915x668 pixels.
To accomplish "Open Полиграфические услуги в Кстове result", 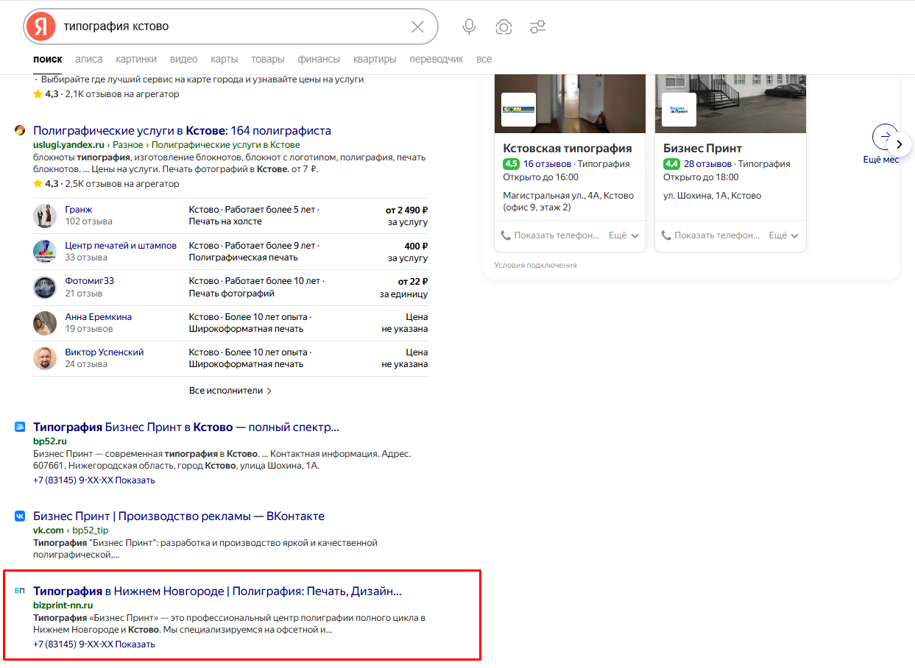I will [x=182, y=131].
